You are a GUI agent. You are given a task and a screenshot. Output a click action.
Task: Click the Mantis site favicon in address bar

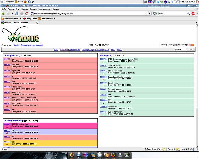32,14
